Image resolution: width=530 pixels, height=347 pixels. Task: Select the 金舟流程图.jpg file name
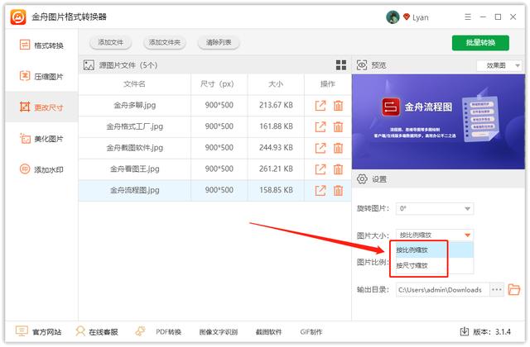coord(134,190)
